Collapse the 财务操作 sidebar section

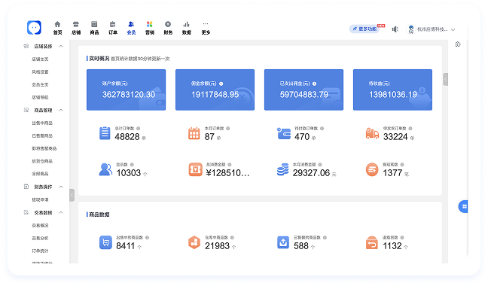pos(61,187)
